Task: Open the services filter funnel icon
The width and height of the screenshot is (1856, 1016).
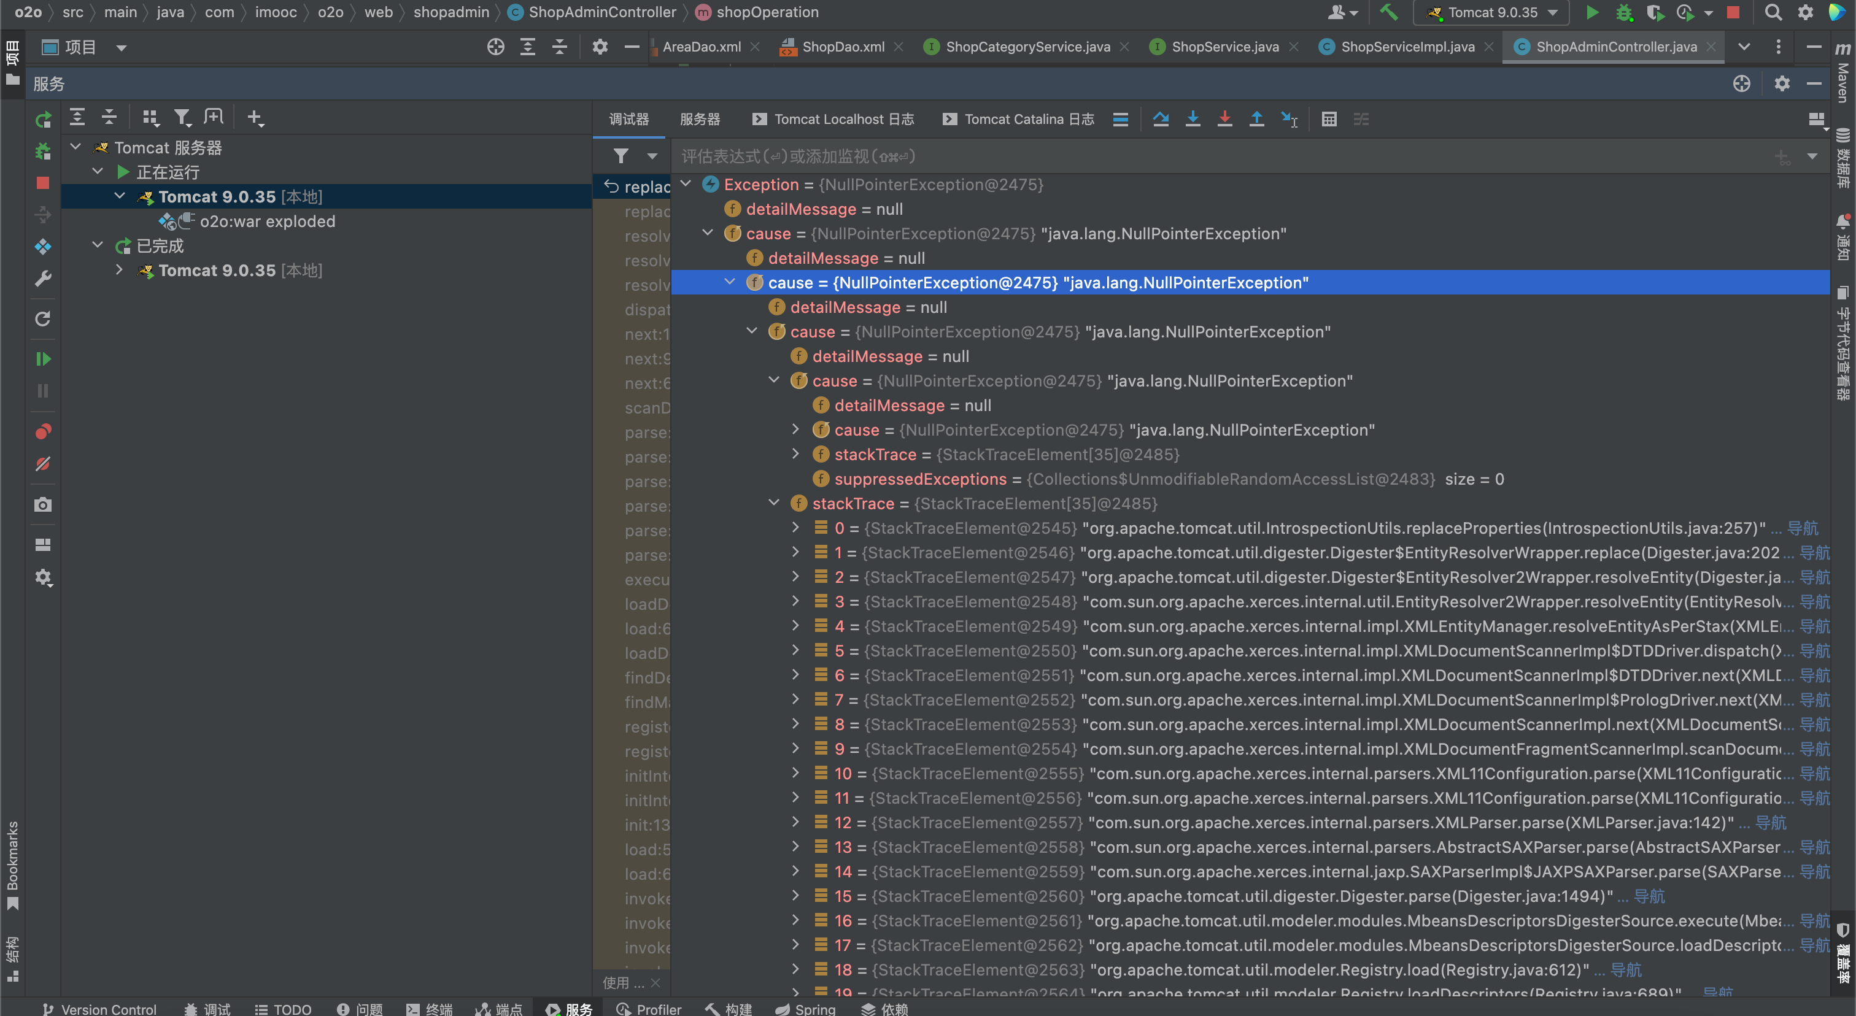Action: click(x=182, y=117)
